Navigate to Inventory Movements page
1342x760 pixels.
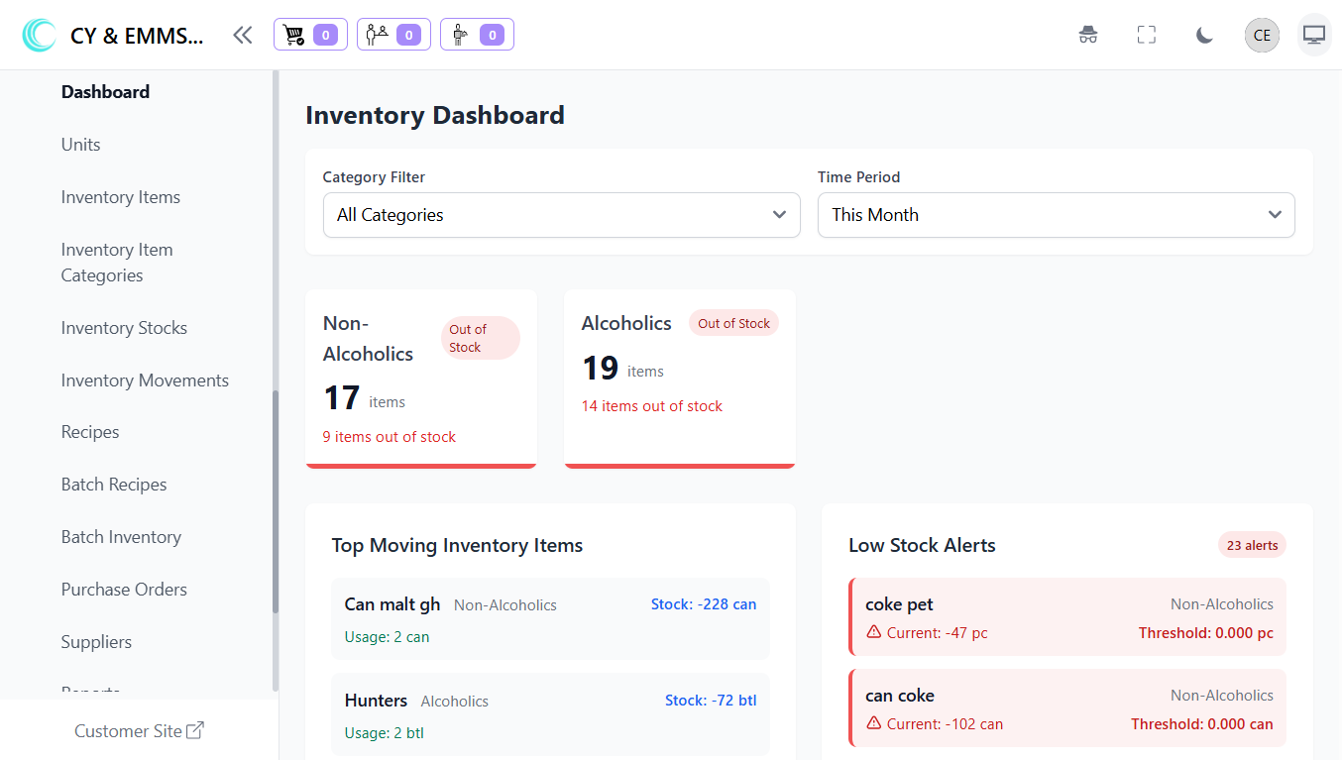[145, 380]
